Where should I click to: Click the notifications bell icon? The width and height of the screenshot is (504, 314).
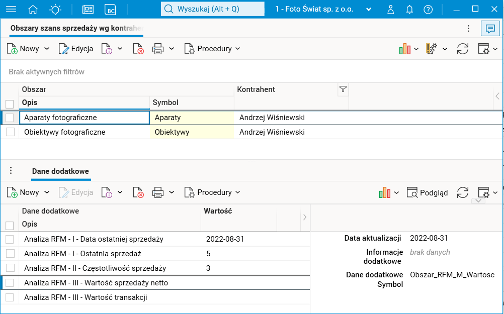tap(409, 9)
